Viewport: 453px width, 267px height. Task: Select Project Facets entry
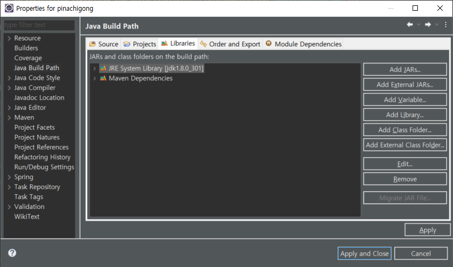click(35, 128)
